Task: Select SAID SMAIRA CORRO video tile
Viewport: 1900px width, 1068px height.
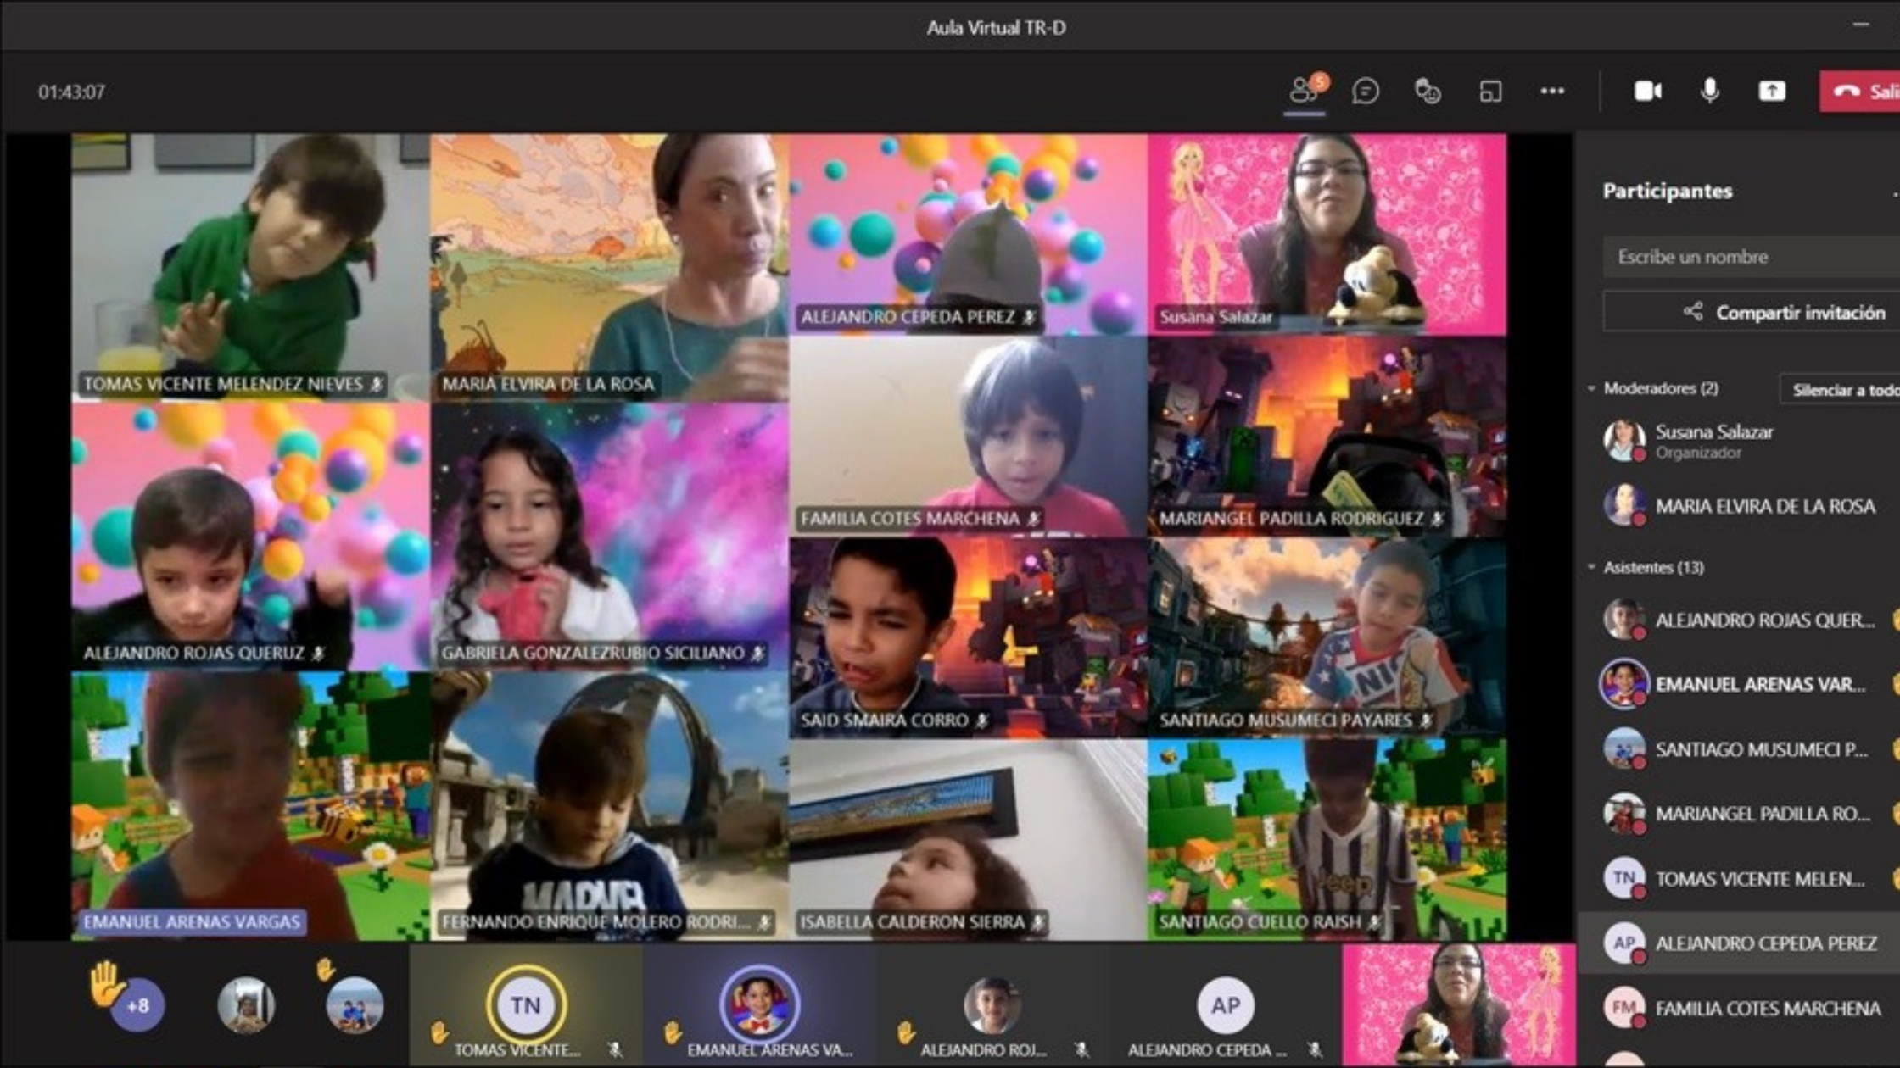Action: [969, 638]
